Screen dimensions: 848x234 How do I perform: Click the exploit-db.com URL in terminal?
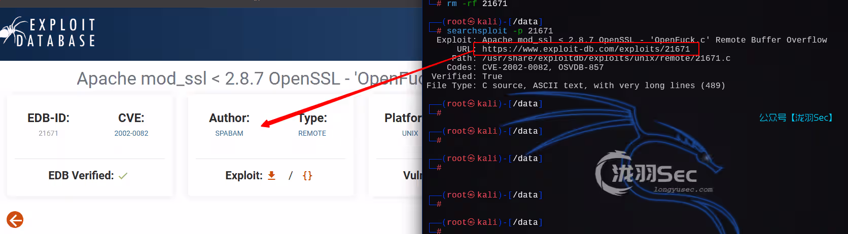point(586,49)
